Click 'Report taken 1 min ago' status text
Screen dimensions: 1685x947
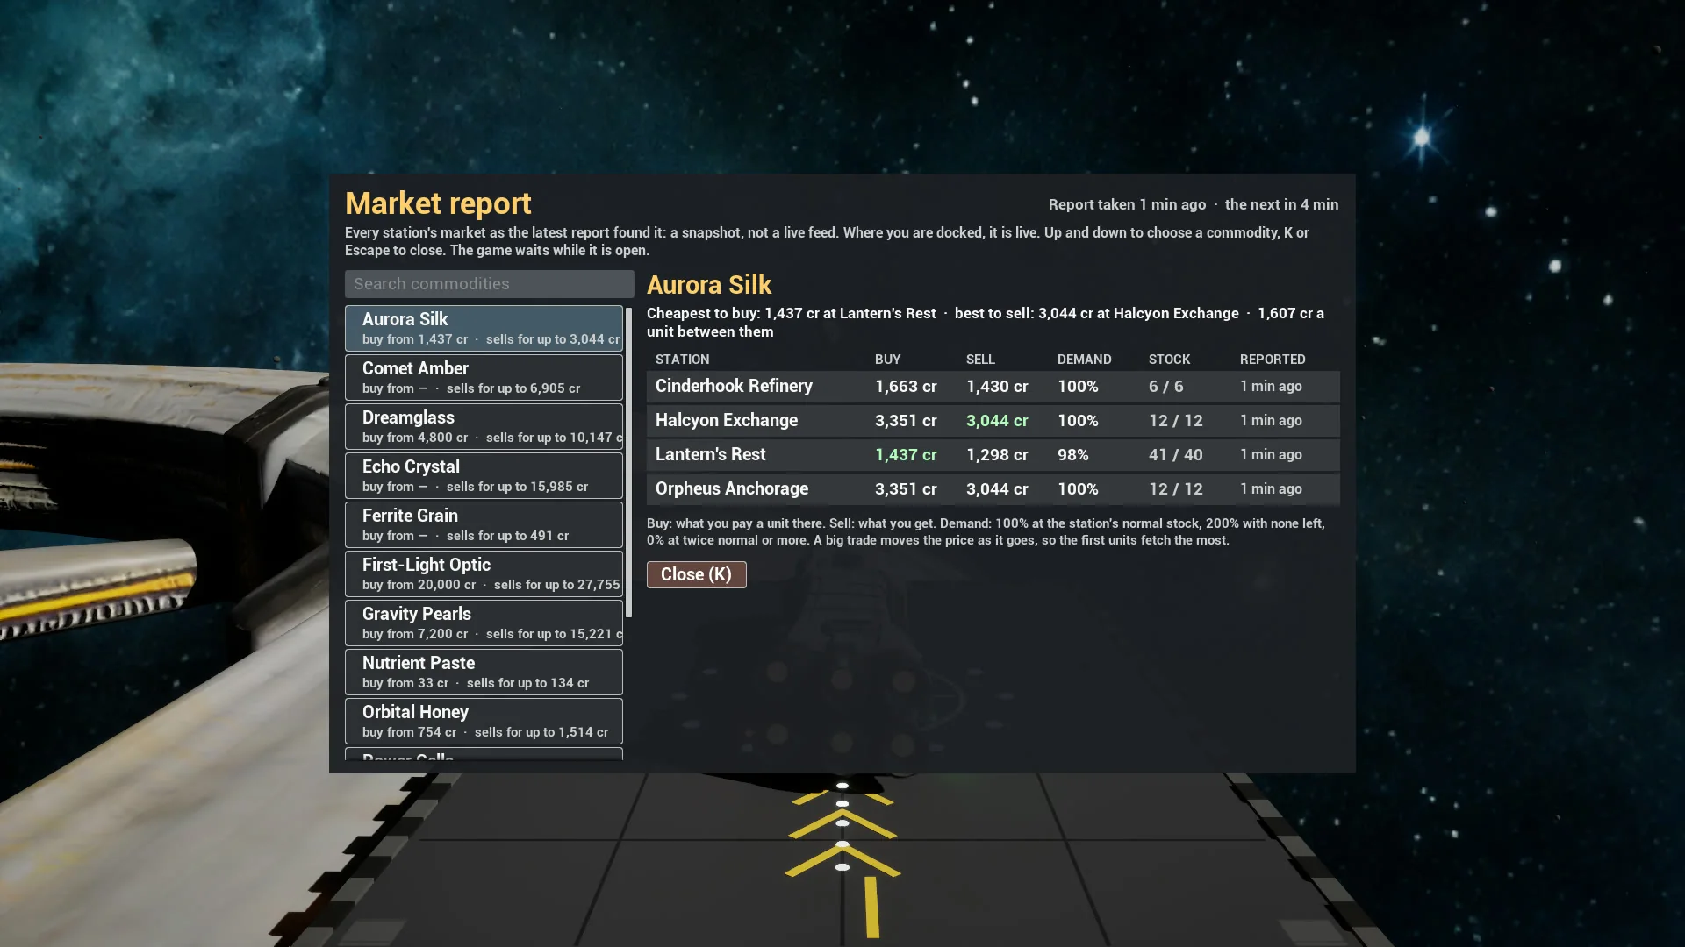pos(1127,204)
